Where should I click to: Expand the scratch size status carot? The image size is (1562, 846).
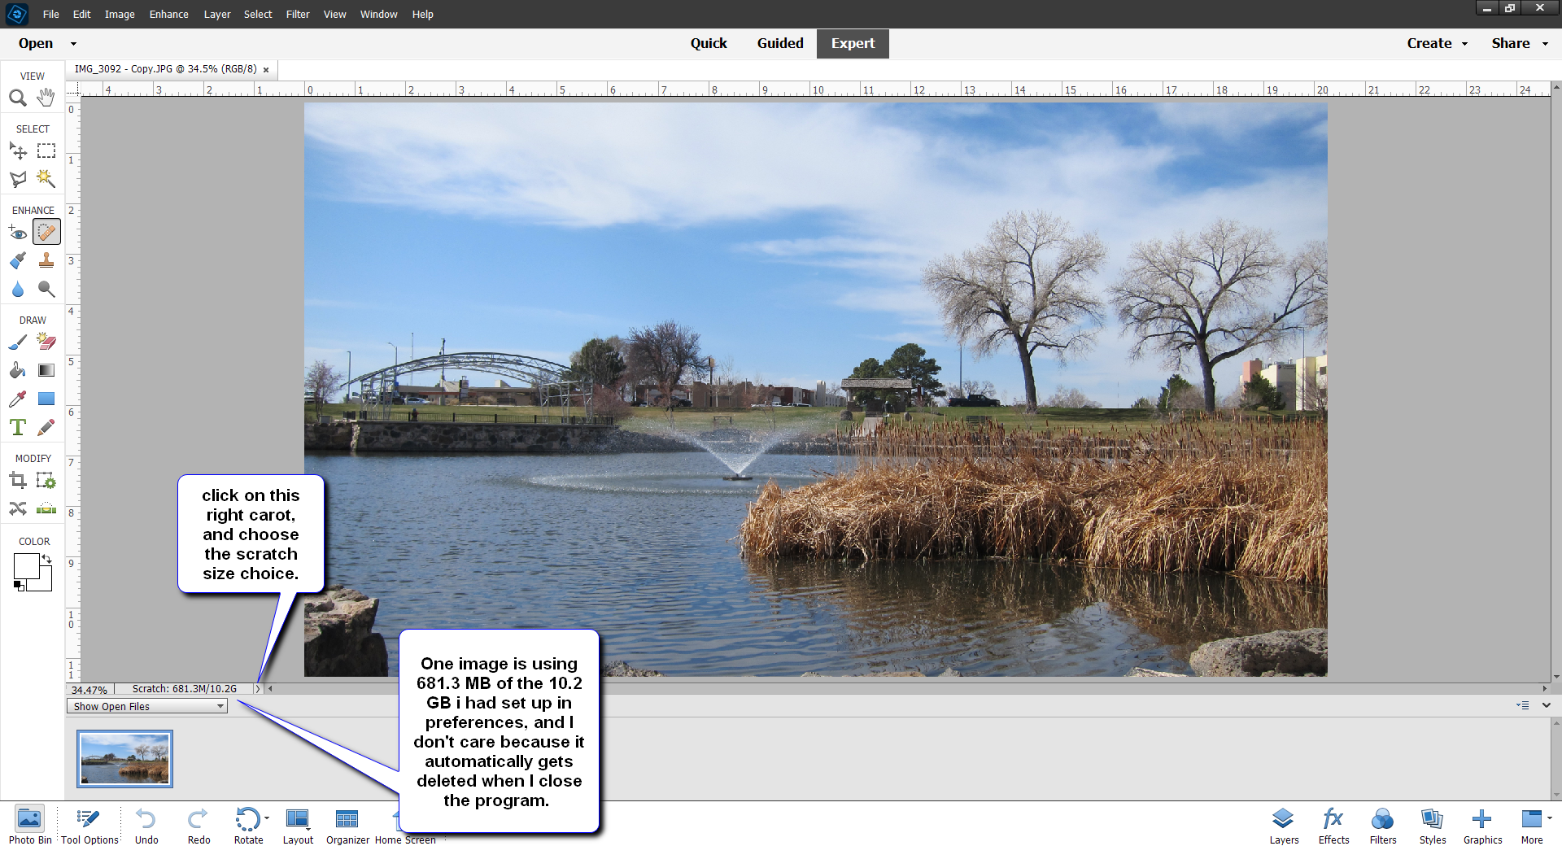pyautogui.click(x=257, y=689)
